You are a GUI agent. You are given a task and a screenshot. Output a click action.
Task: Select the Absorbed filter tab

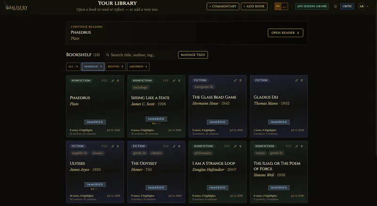pos(138,67)
